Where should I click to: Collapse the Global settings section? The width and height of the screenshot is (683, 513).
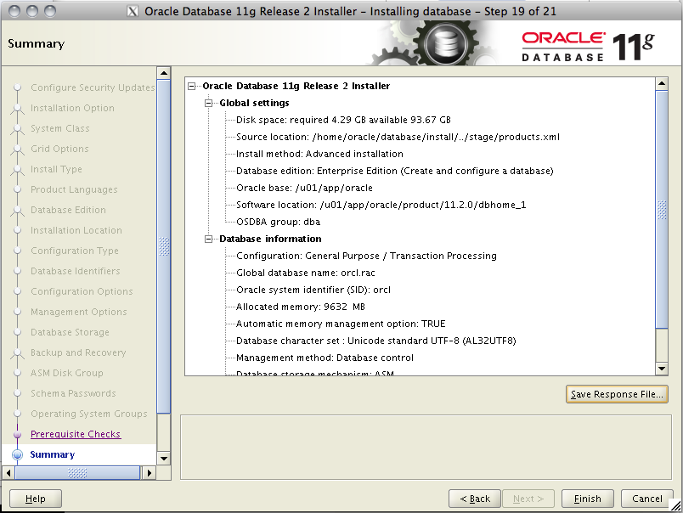(x=207, y=103)
